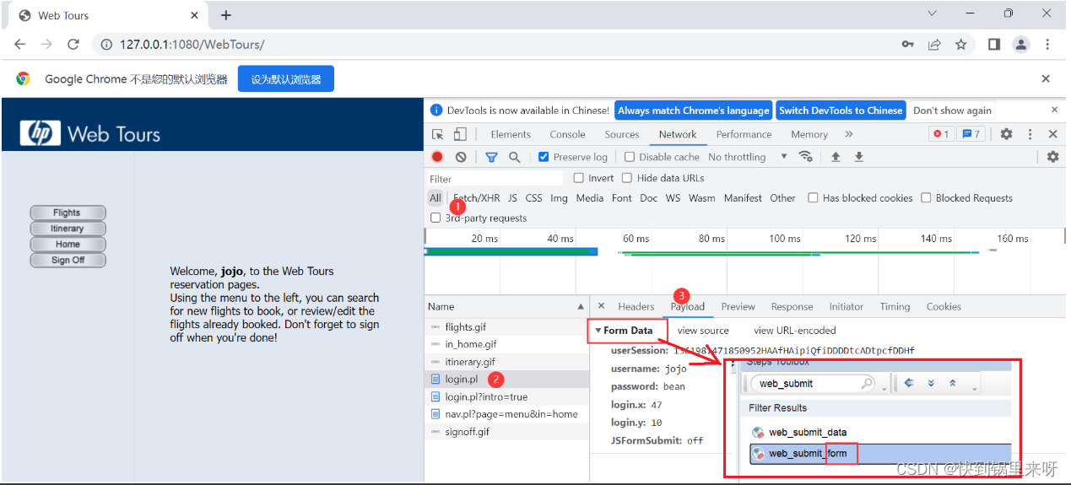Click the blue set default browser button
The height and width of the screenshot is (485, 1071).
point(286,78)
